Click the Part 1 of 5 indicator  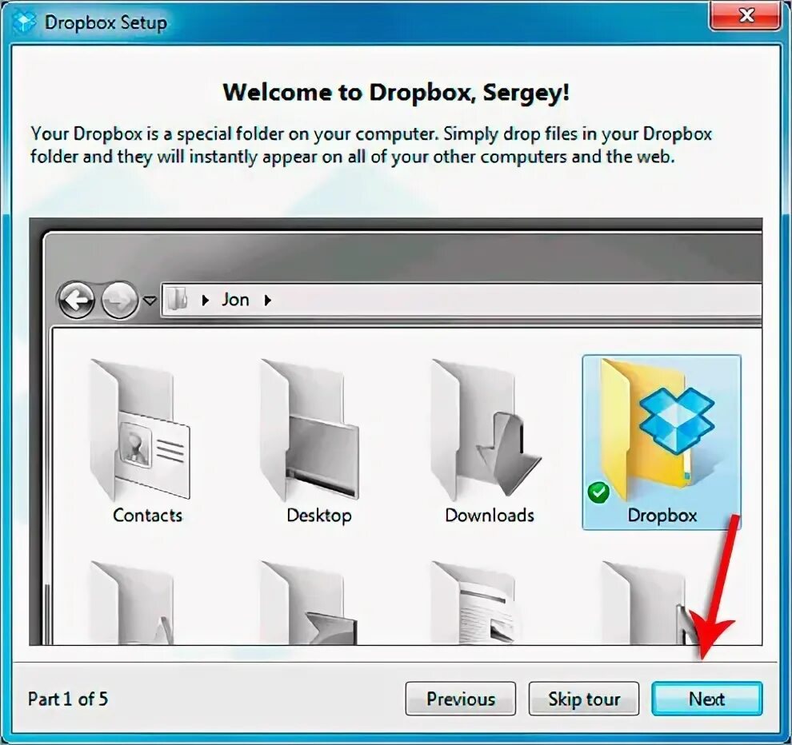tap(68, 699)
